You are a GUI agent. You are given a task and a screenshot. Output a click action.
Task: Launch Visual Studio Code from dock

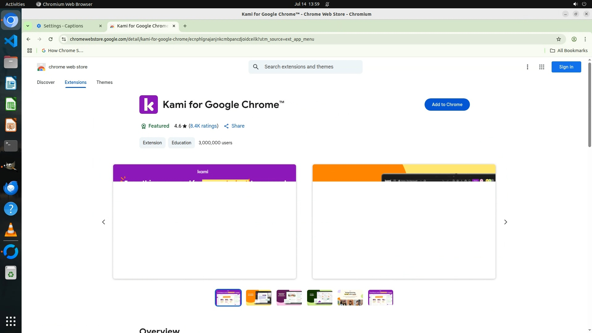tap(11, 41)
